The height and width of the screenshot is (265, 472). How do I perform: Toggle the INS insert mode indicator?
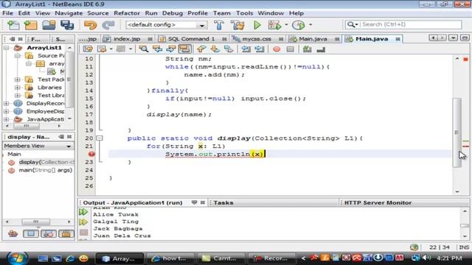point(464,247)
